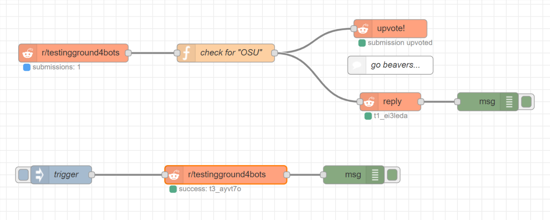Select msg label of debug node after trigger flow
Viewport: 550px width, 220px height.
[x=353, y=175]
